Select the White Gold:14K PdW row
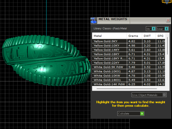The image size is (172, 129). pyautogui.click(x=129, y=84)
